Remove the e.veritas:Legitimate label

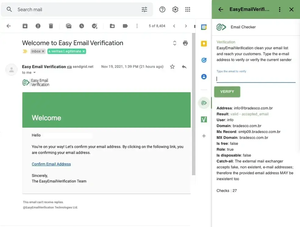[84, 51]
